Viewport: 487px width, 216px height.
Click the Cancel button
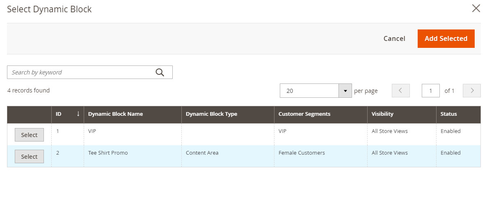click(394, 38)
